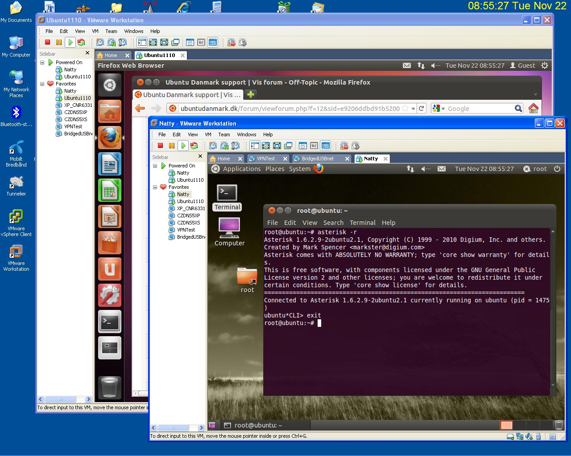Take a snapshot in Natty window toolbar
This screenshot has height=456, width=571.
pyautogui.click(x=213, y=146)
